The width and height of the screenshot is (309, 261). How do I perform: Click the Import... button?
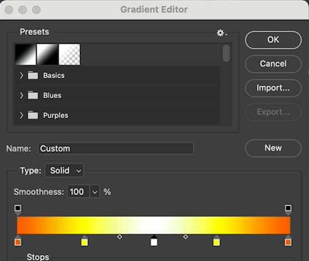[x=273, y=88]
